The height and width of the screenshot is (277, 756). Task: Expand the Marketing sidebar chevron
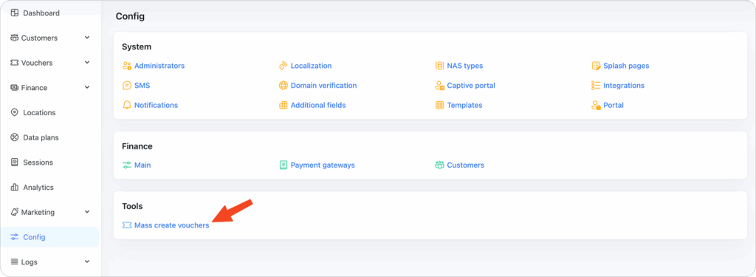click(87, 211)
